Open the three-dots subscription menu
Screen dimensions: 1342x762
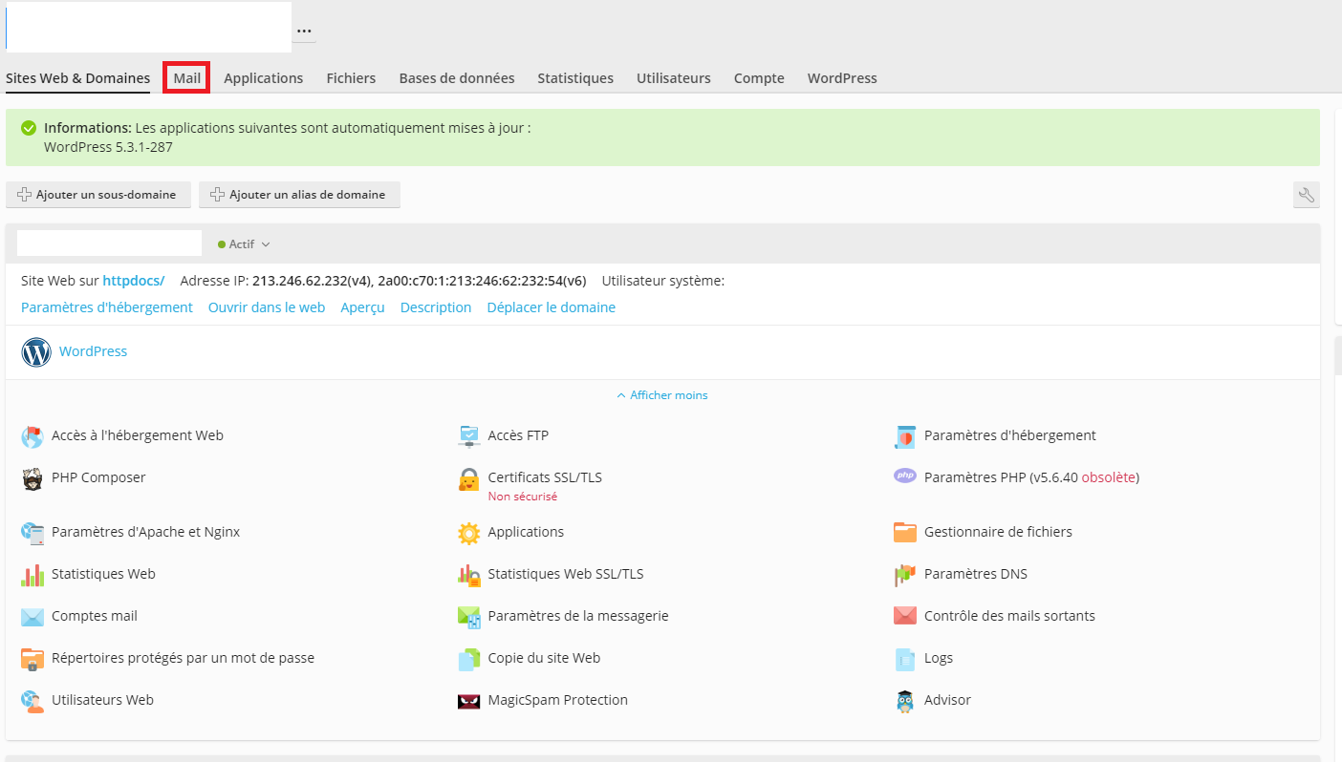click(x=304, y=31)
